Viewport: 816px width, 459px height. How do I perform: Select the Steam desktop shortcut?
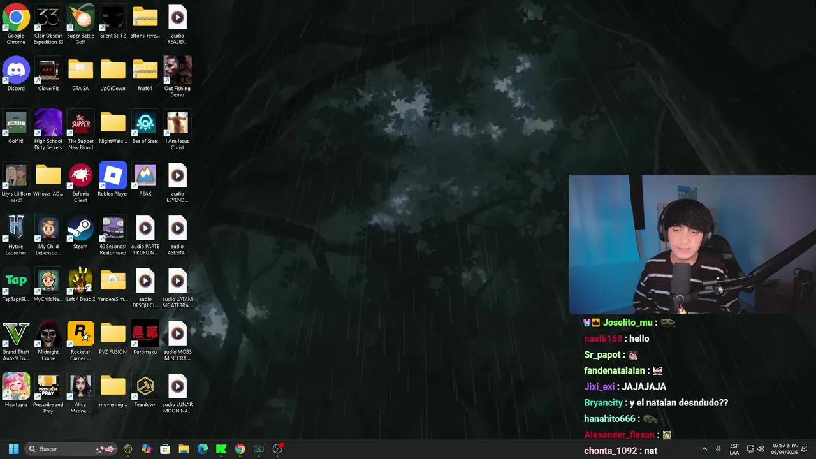[x=80, y=233]
